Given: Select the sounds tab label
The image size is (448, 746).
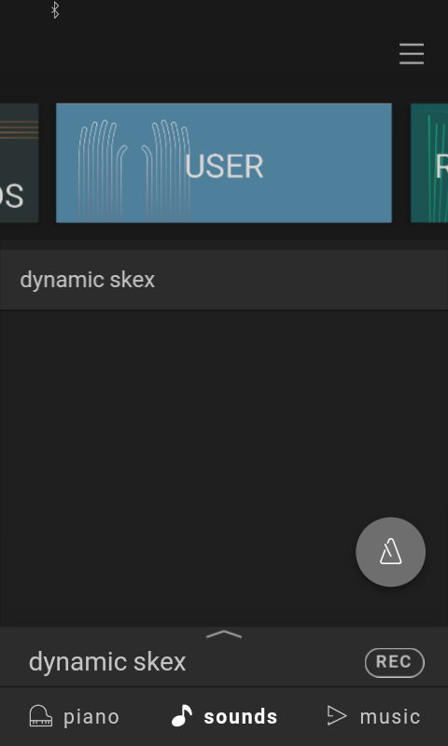Looking at the screenshot, I should point(241,717).
